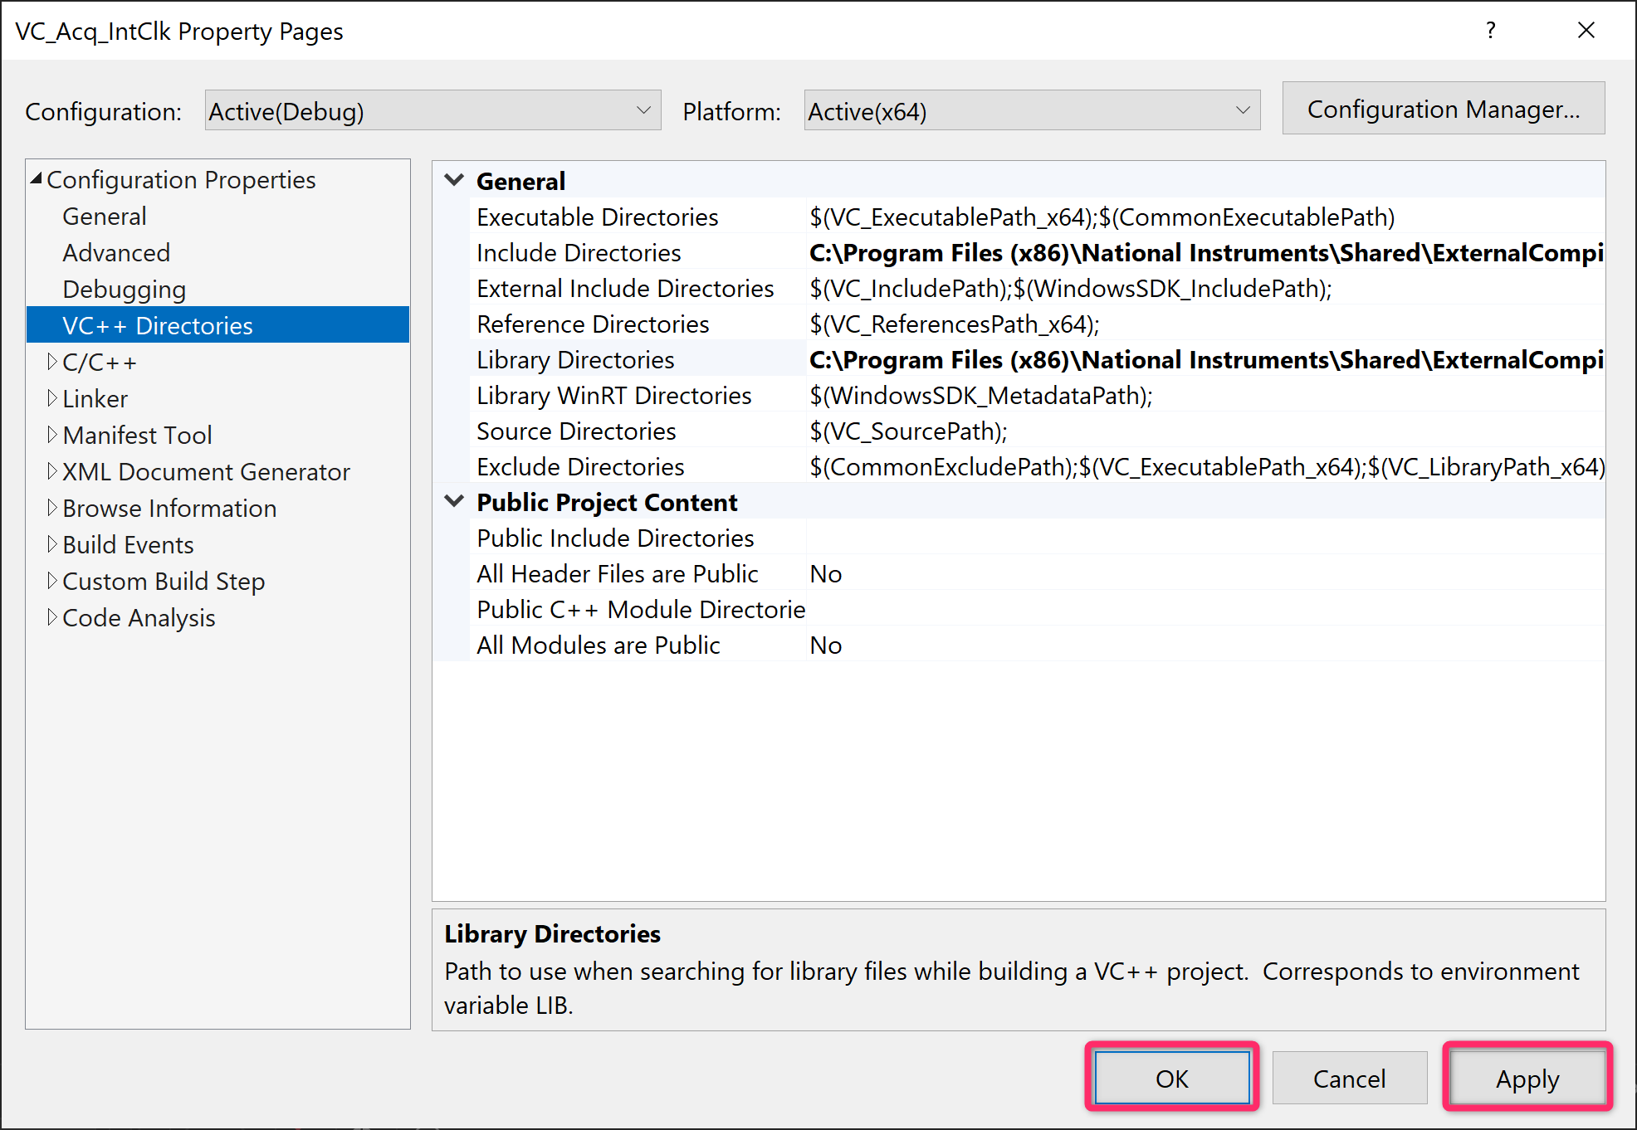
Task: Expand the Linker node
Action: [52, 398]
